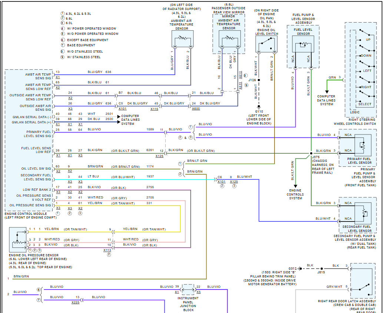This screenshot has width=385, height=313.
Task: Click the Engine Oil Level Switch symbol
Action: (266, 44)
